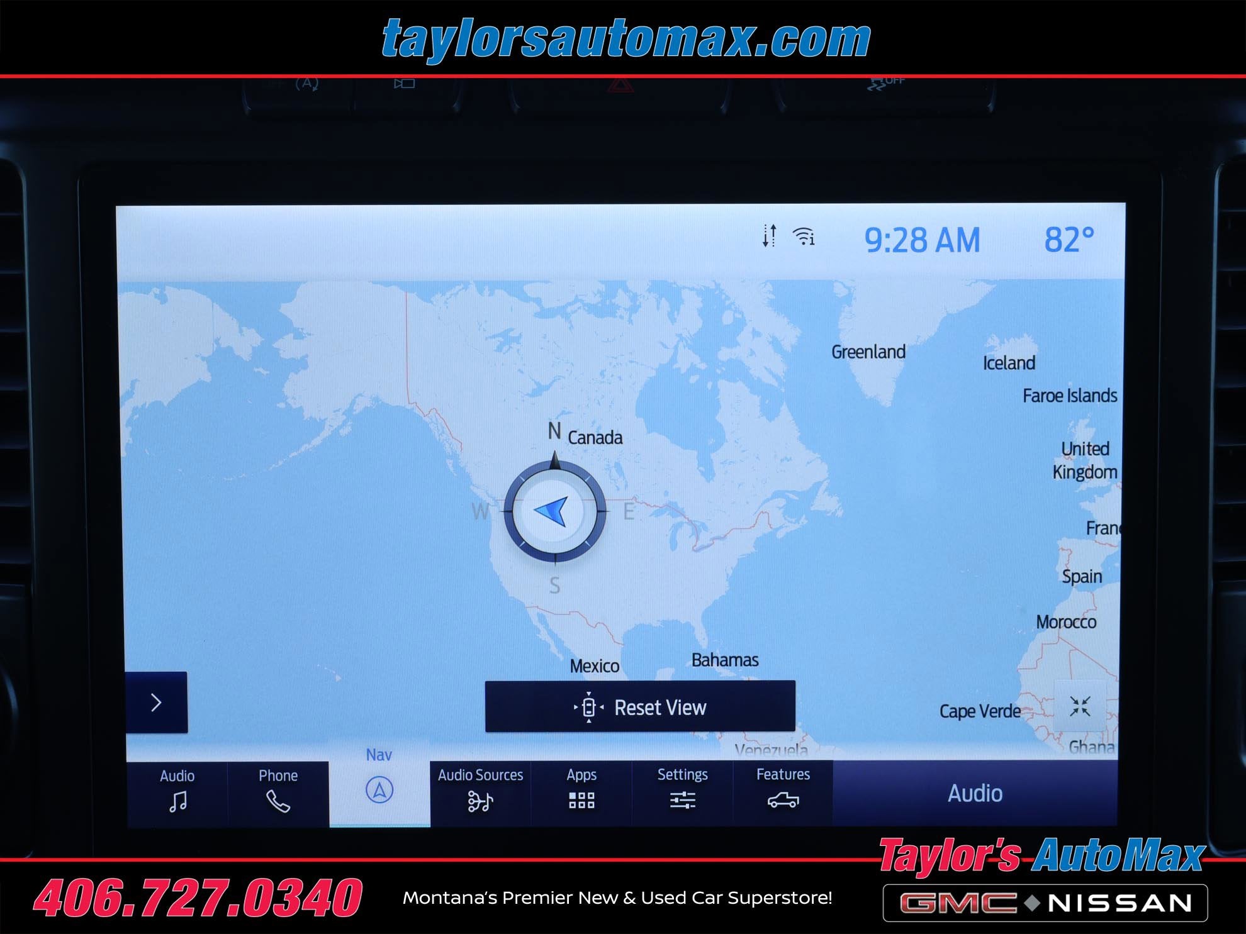Tap the data transfer arrows icon
1246x934 pixels.
tap(769, 236)
